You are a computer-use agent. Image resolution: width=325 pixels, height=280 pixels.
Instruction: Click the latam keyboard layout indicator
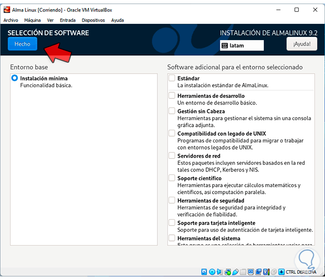pyautogui.click(x=241, y=46)
